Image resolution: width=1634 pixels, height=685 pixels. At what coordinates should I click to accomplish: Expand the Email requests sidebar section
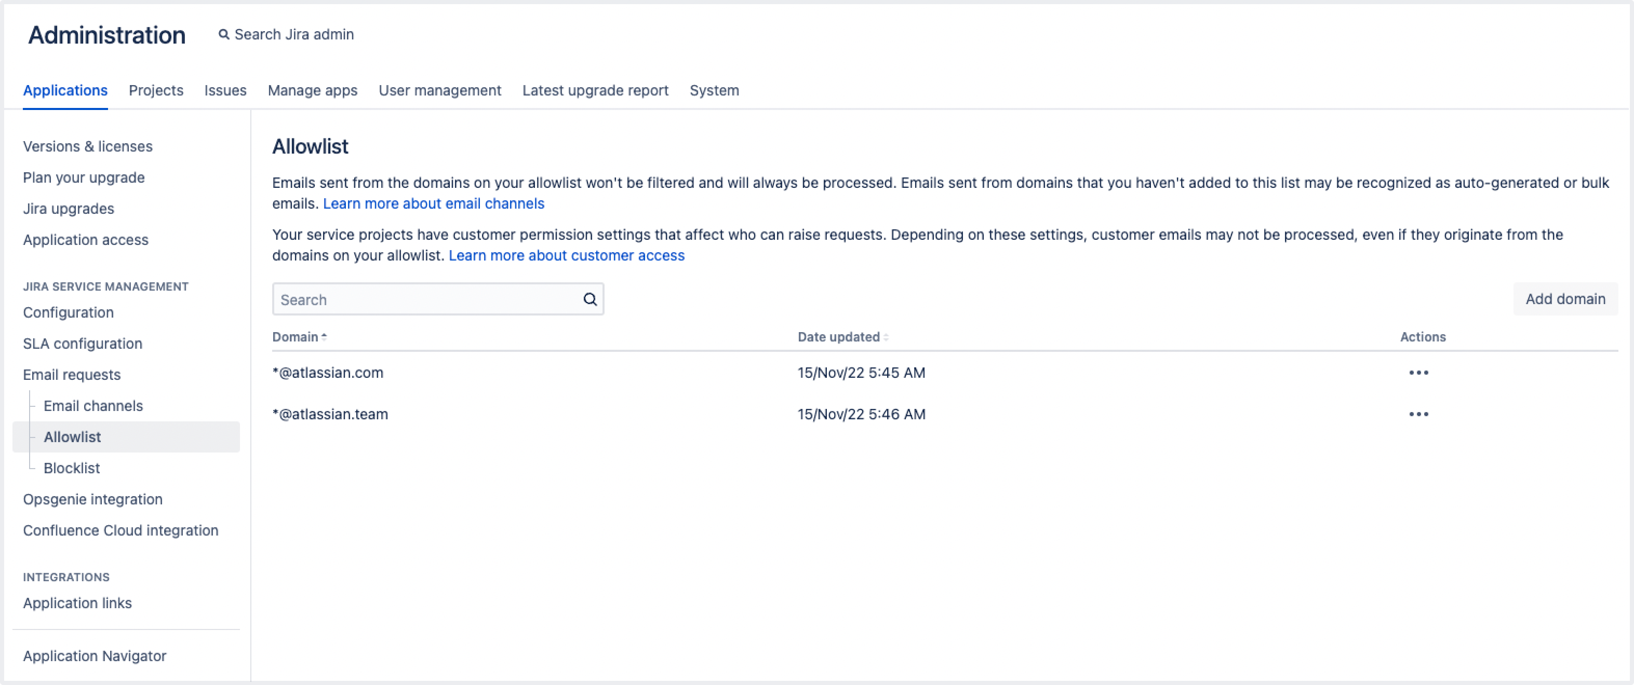72,375
